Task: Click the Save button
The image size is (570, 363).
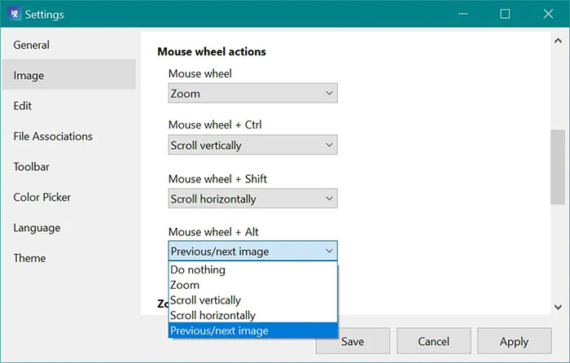Action: click(353, 342)
